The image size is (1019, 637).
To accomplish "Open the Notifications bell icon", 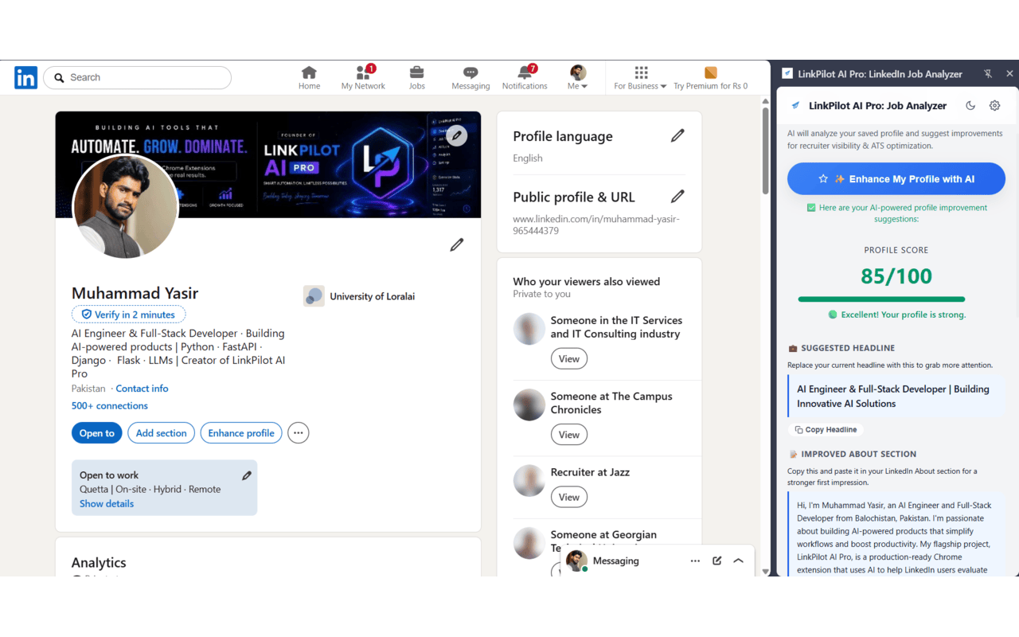I will coord(525,78).
